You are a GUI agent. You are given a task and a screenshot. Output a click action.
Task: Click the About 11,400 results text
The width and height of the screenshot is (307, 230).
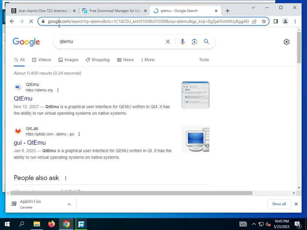point(47,73)
